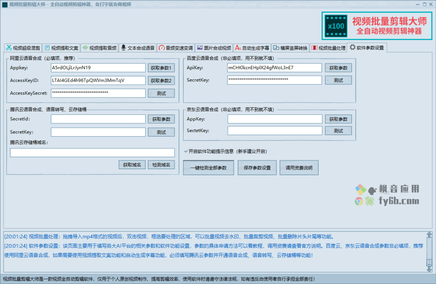Click the film icon on 视频批量处理 tab
Viewport: 436px width, 284px height.
coord(314,48)
